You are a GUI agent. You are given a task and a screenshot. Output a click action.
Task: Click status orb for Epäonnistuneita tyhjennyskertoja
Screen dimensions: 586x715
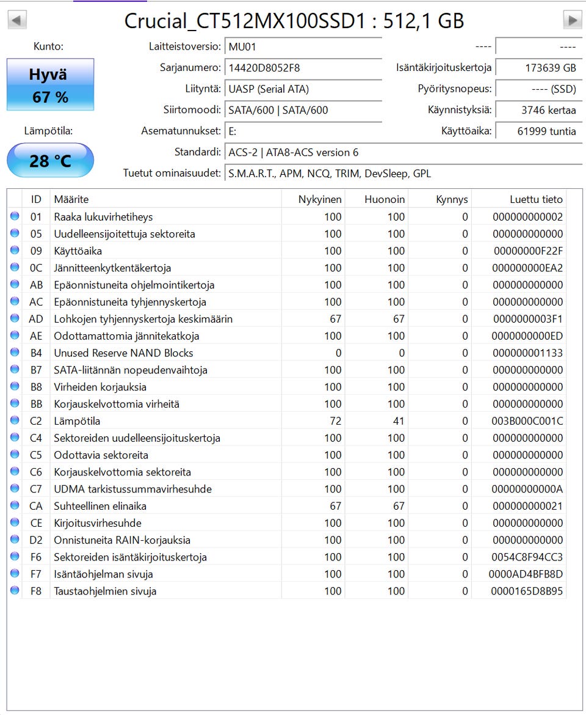click(15, 301)
